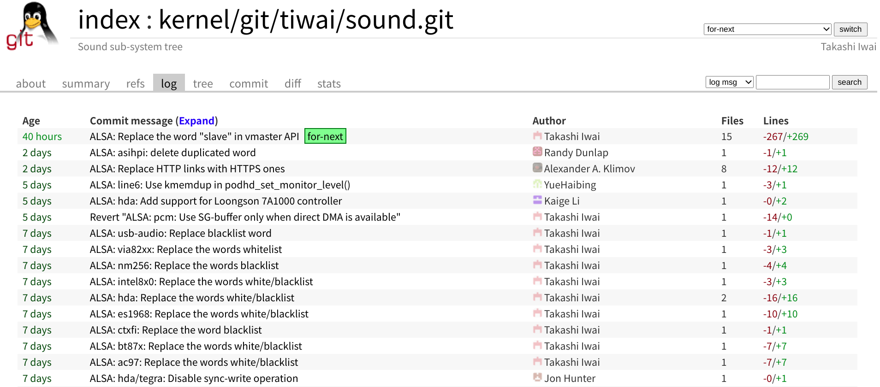Open the tree tab
Screen dimensions: 880x387
click(203, 84)
